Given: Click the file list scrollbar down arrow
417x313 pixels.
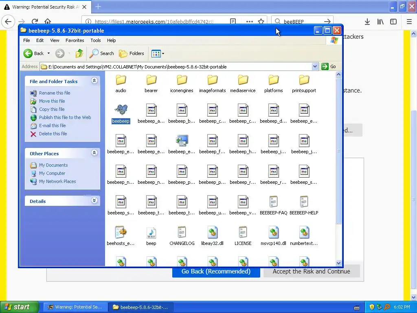Looking at the screenshot, I should tap(338, 263).
